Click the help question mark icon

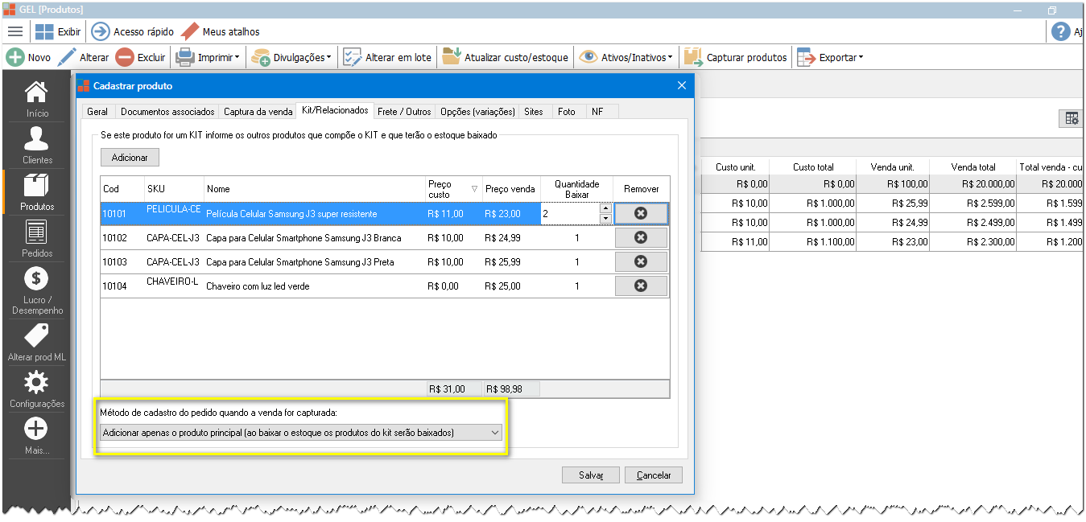pyautogui.click(x=1061, y=31)
